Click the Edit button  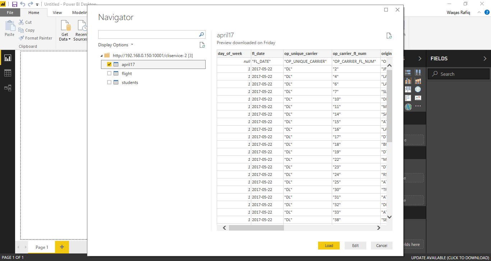click(x=355, y=246)
